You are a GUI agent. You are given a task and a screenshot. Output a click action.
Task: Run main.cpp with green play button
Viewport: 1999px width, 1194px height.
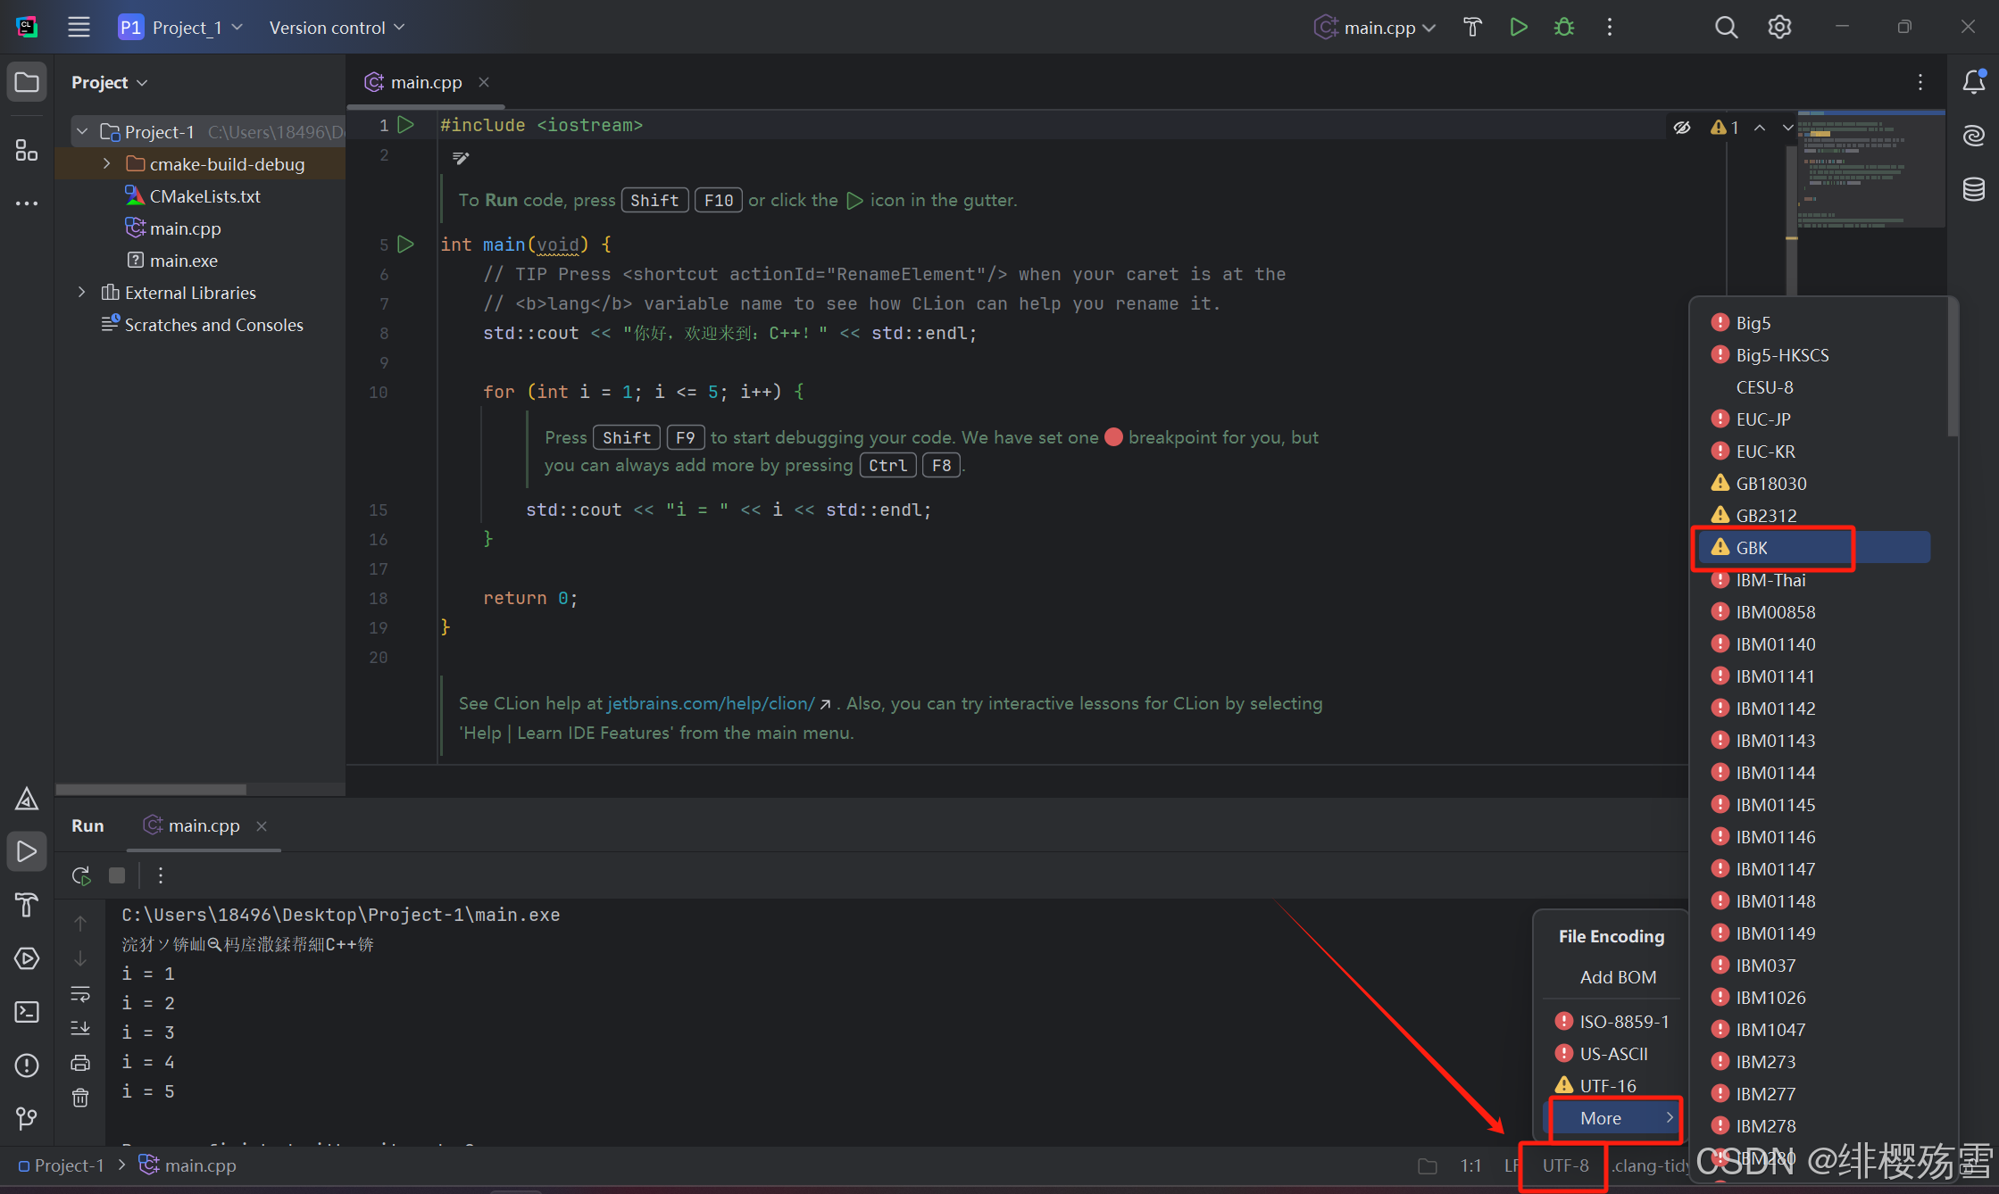pos(1518,28)
